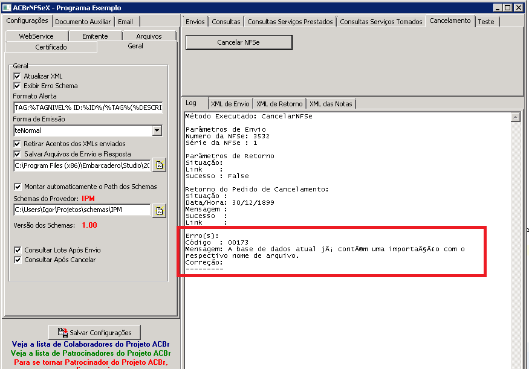The width and height of the screenshot is (529, 369).
Task: Click the 'Numero da NFSe: 3532' line
Action: coord(227,136)
